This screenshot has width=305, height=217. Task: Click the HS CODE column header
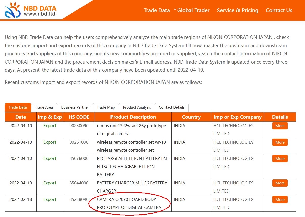79,117
